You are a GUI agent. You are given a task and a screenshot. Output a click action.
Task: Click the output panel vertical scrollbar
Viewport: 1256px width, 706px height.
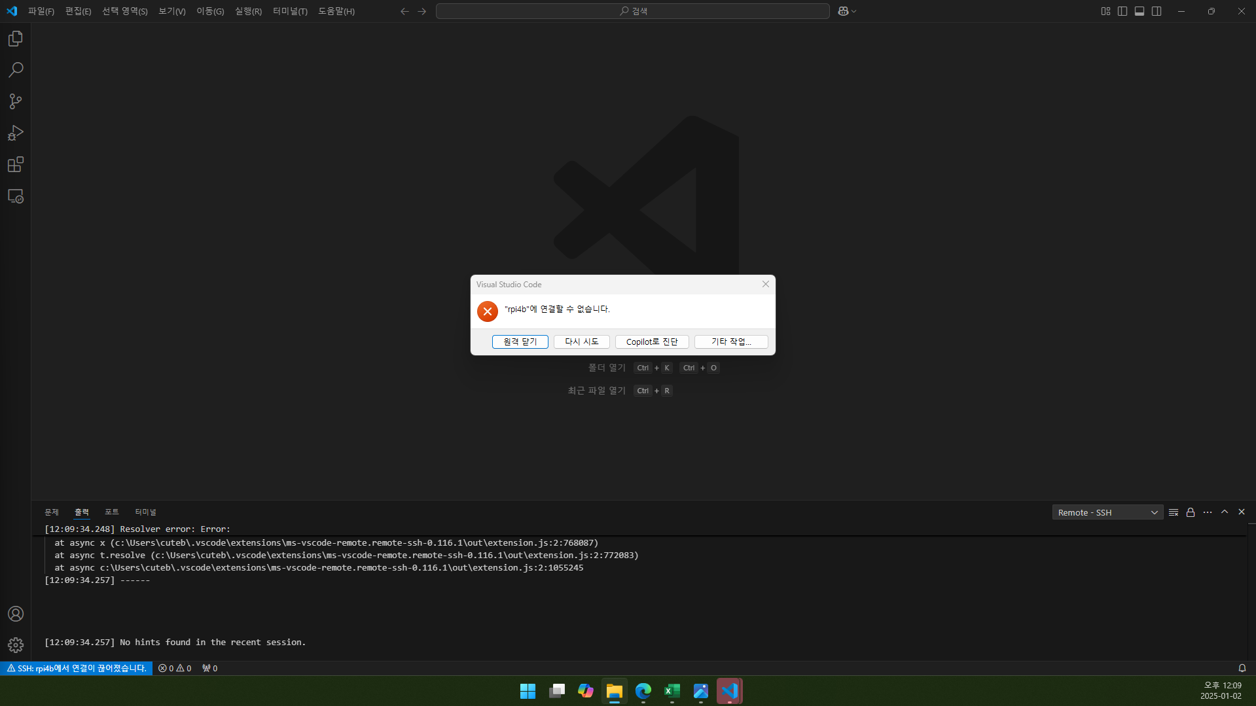[x=1251, y=591]
